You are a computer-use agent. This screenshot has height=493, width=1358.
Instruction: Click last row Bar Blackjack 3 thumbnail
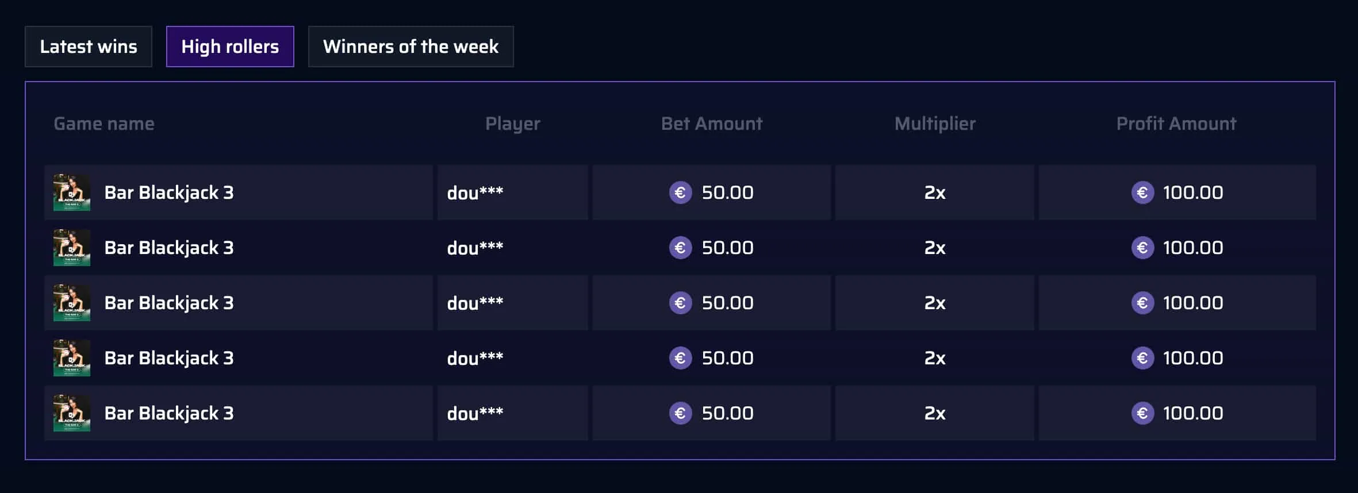72,413
